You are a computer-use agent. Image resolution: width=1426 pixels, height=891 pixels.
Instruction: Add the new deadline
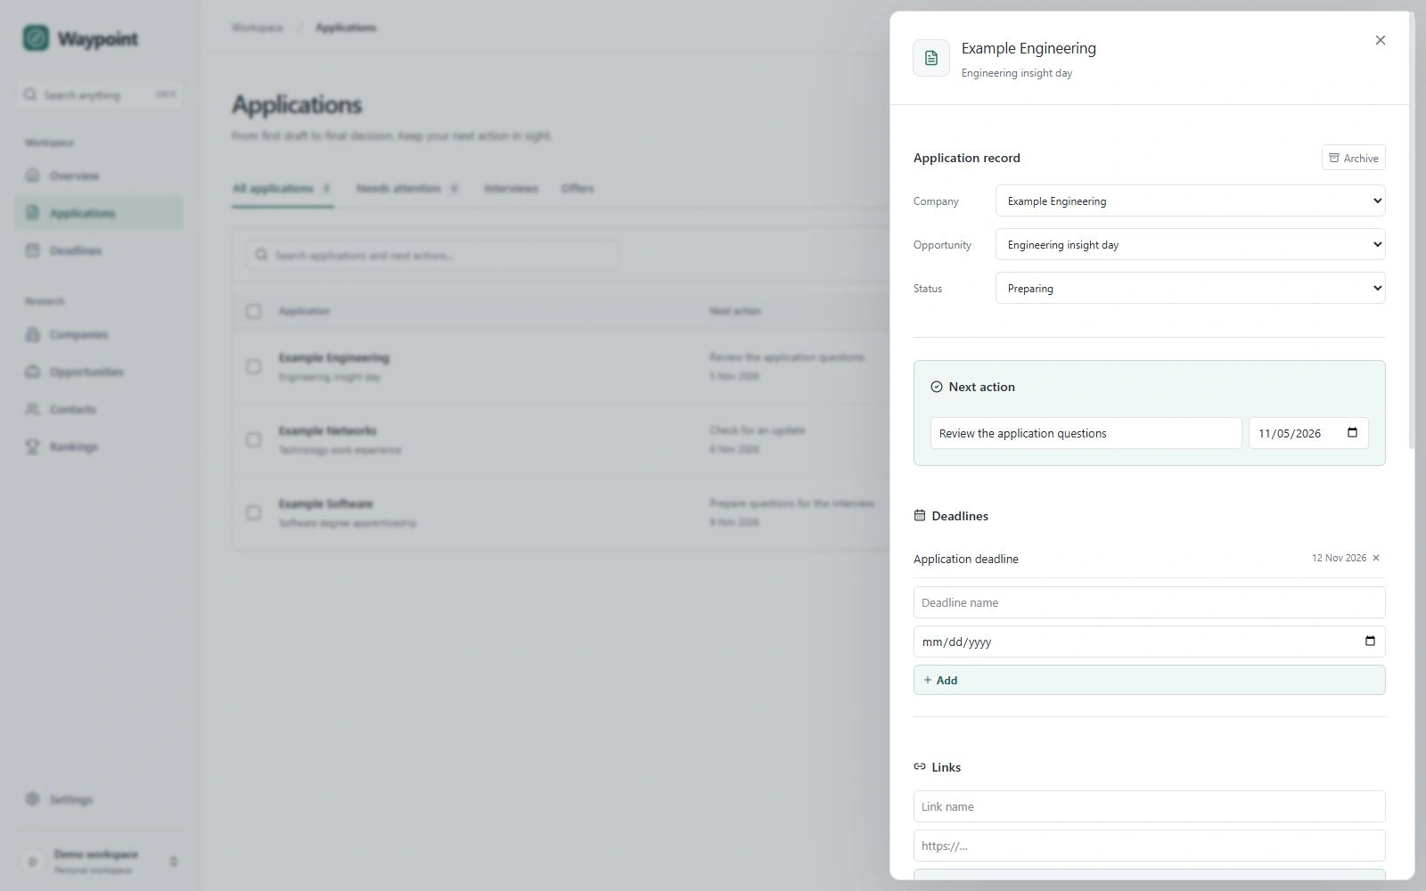(1149, 680)
